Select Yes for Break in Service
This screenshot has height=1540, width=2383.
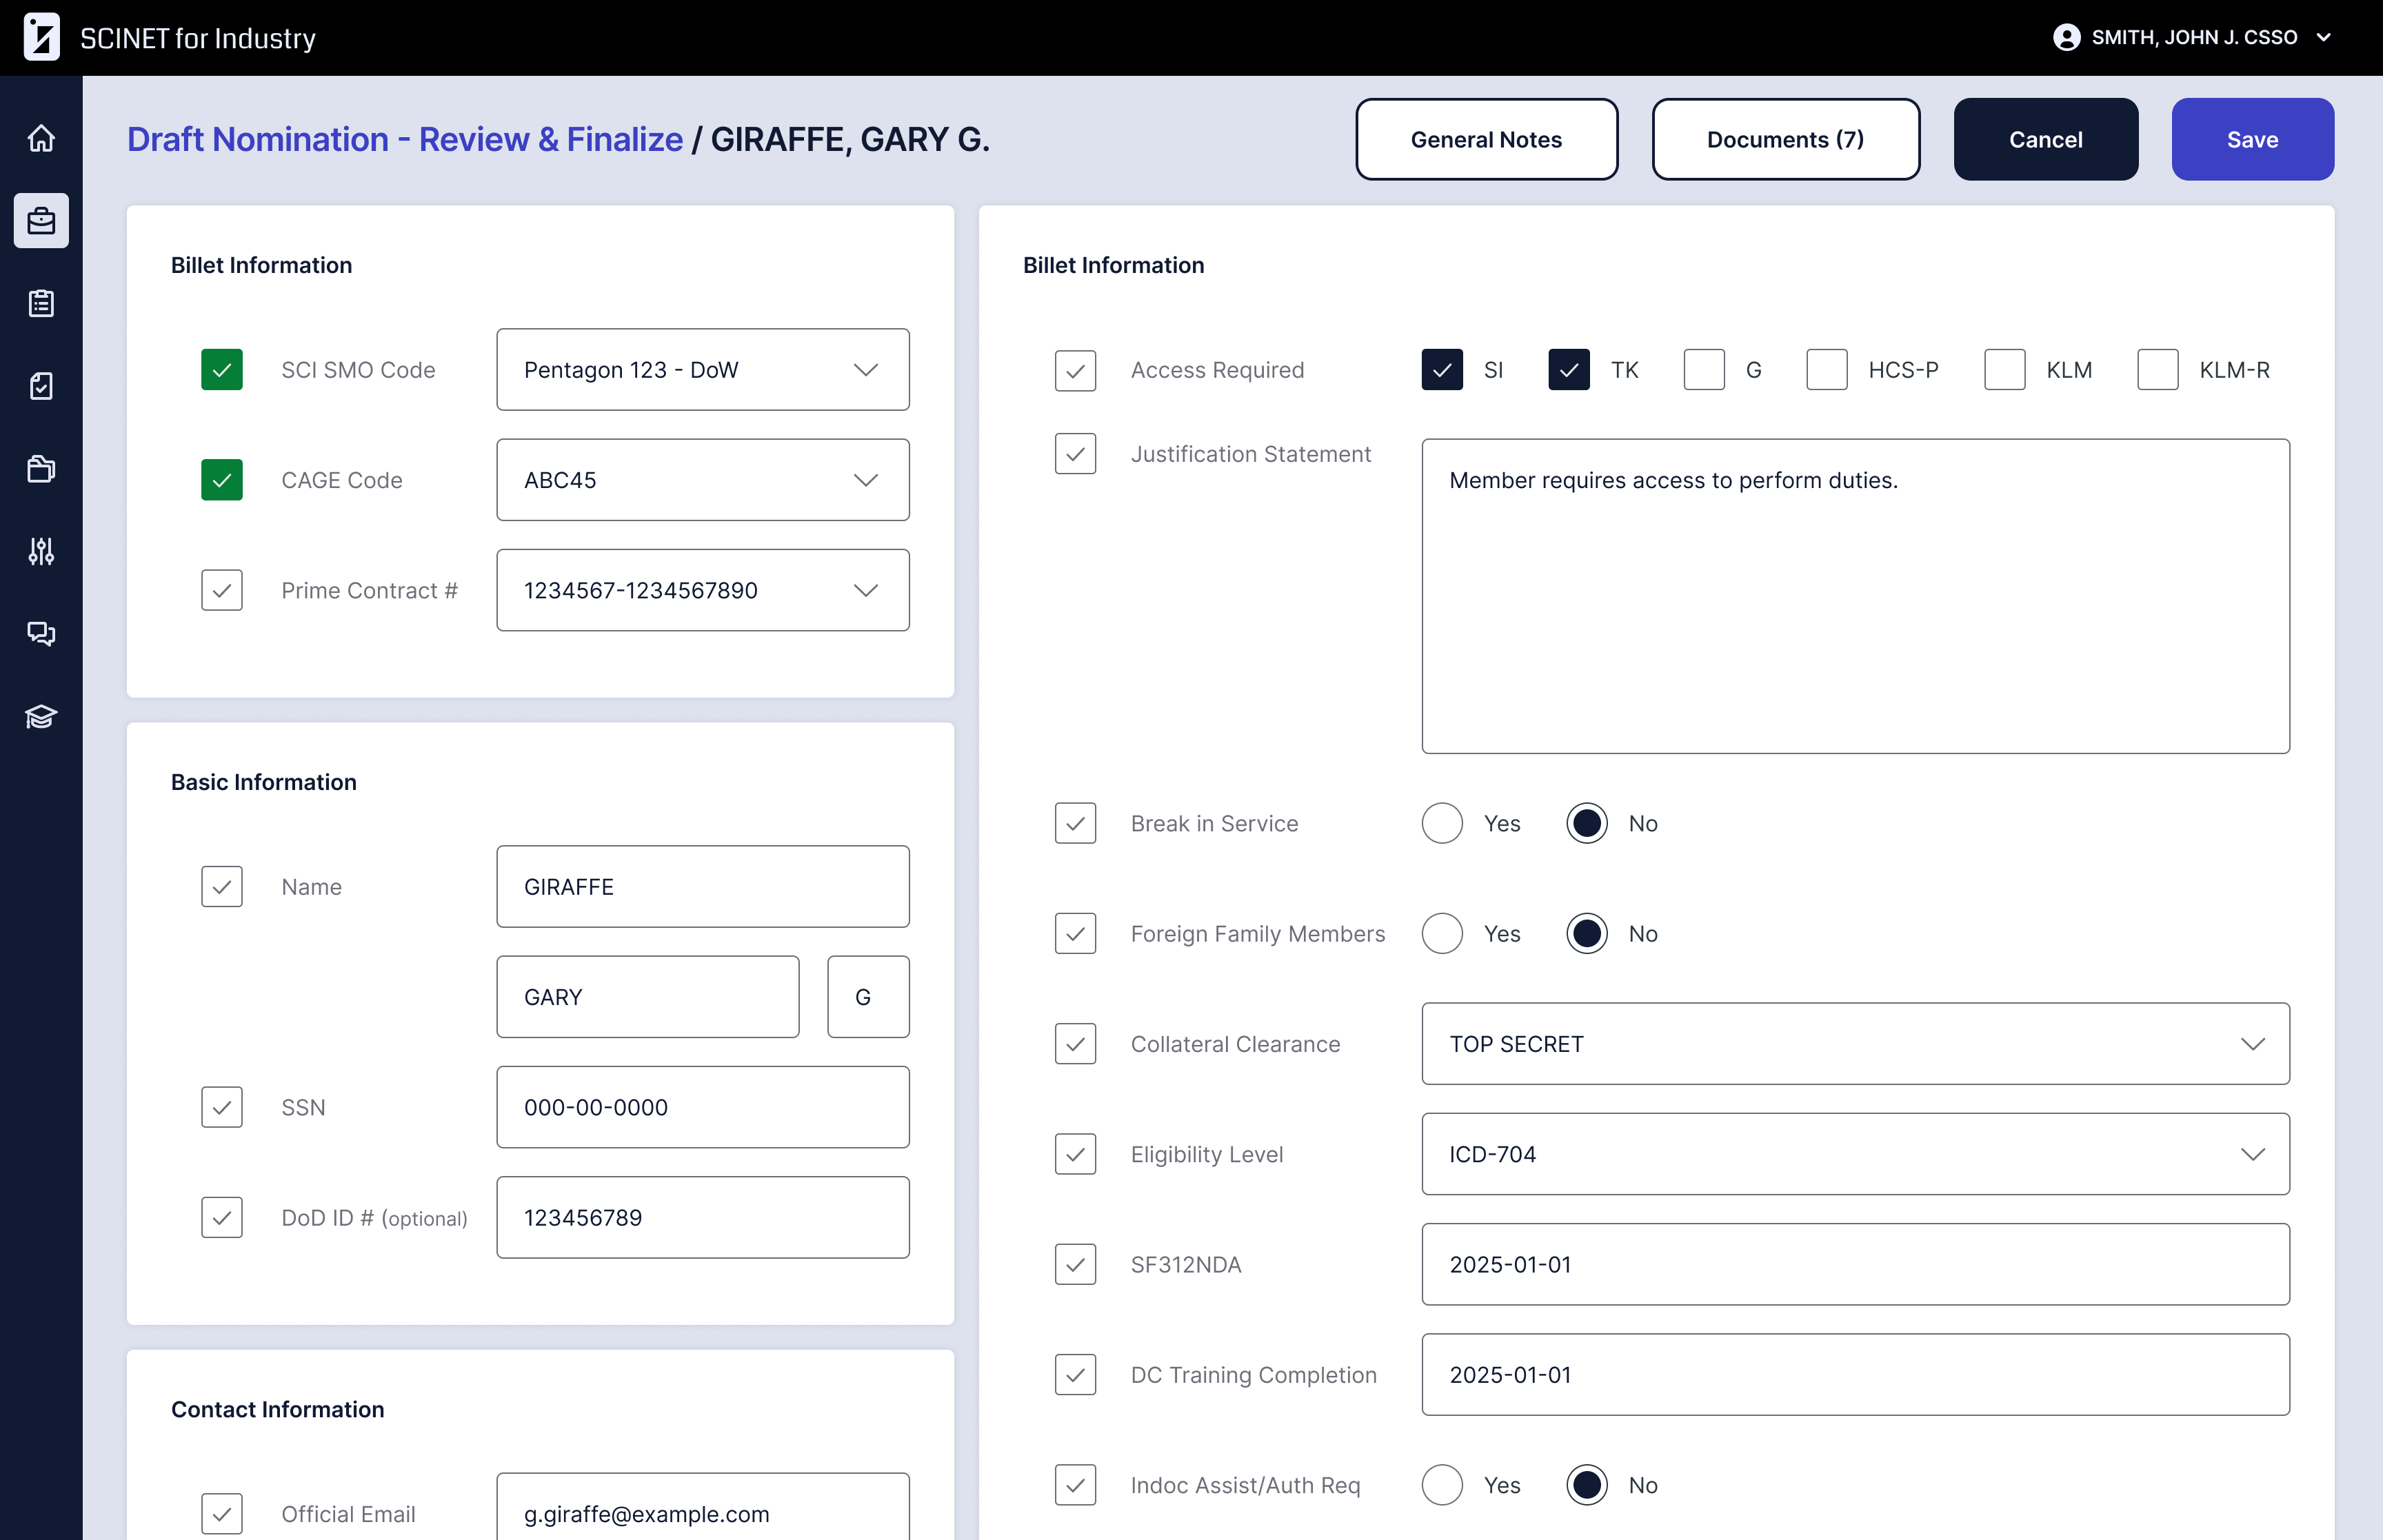(x=1441, y=823)
